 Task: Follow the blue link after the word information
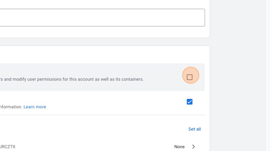pos(35,107)
